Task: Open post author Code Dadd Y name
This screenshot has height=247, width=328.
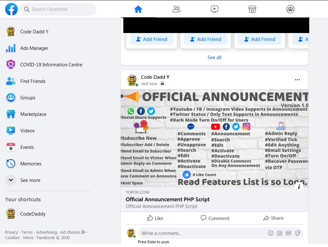Action: click(155, 77)
